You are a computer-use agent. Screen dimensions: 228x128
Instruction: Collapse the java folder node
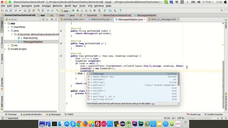click(9, 31)
